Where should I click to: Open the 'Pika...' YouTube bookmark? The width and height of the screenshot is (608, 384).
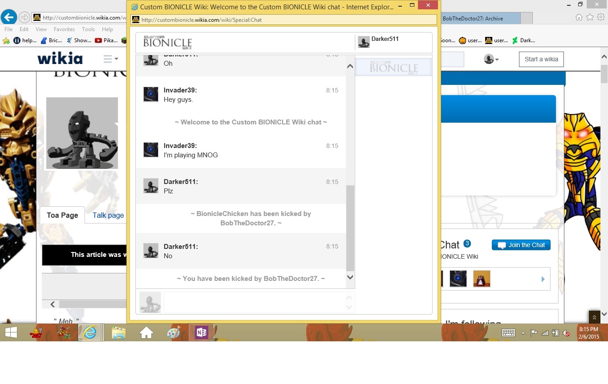[106, 40]
